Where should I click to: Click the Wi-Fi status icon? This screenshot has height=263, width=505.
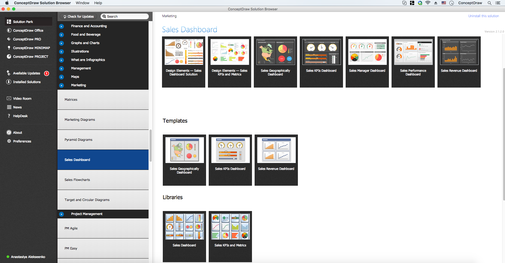[x=428, y=3]
